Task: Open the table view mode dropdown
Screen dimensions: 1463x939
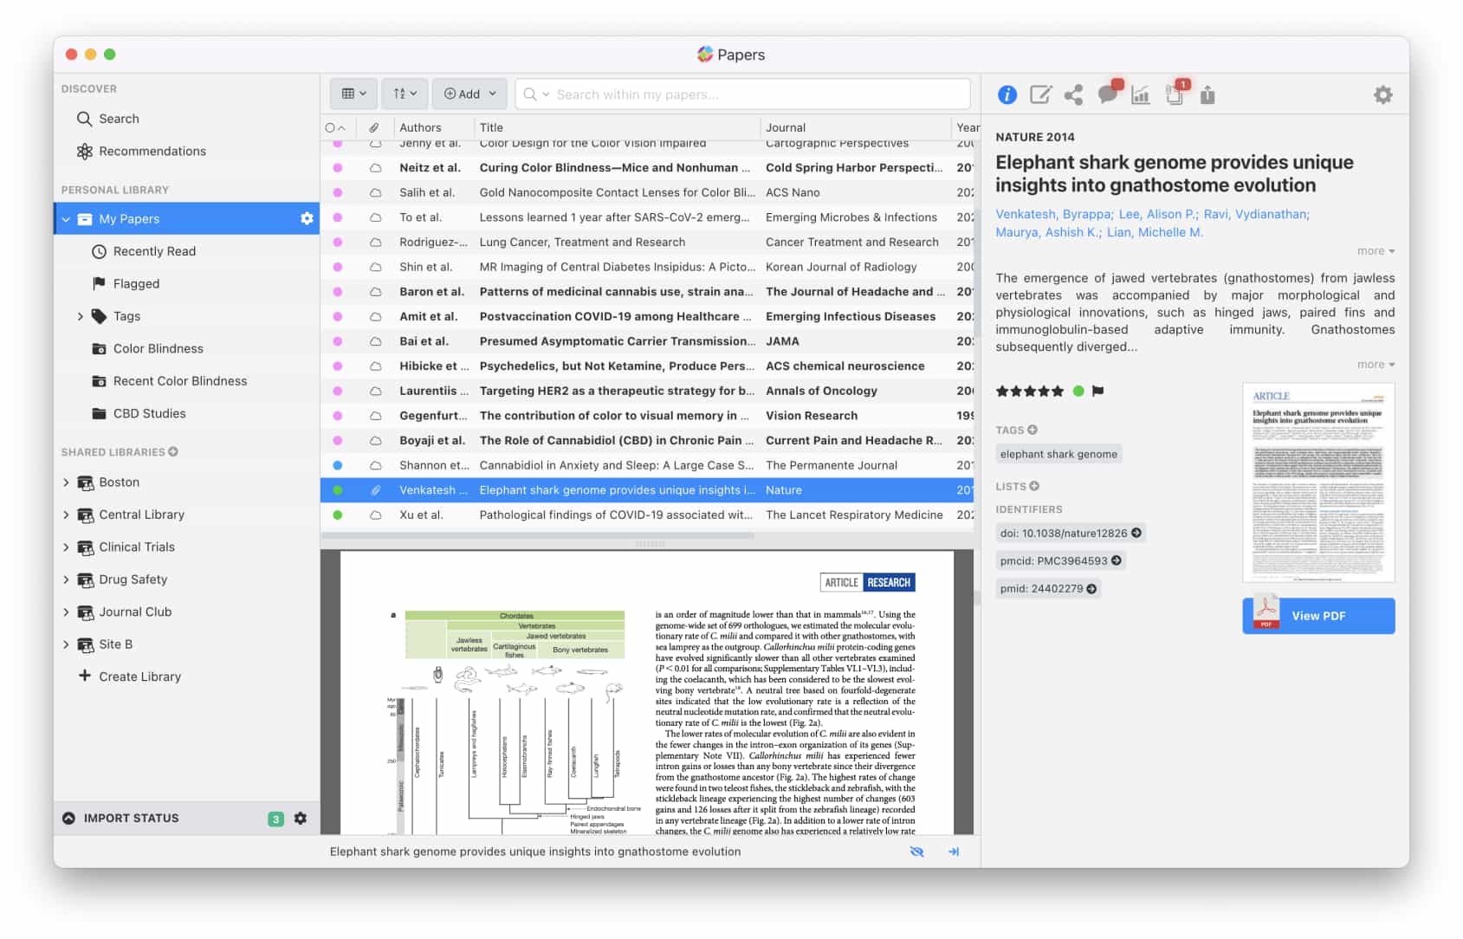Action: tap(353, 94)
